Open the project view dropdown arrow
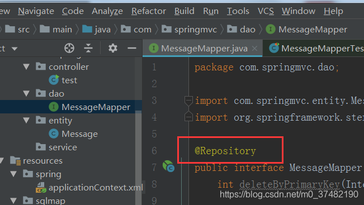This screenshot has width=364, height=205. click(15, 49)
